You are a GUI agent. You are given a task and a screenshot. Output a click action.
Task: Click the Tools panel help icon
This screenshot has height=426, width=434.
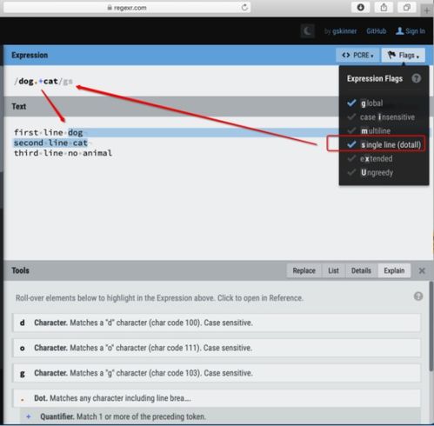(x=418, y=296)
